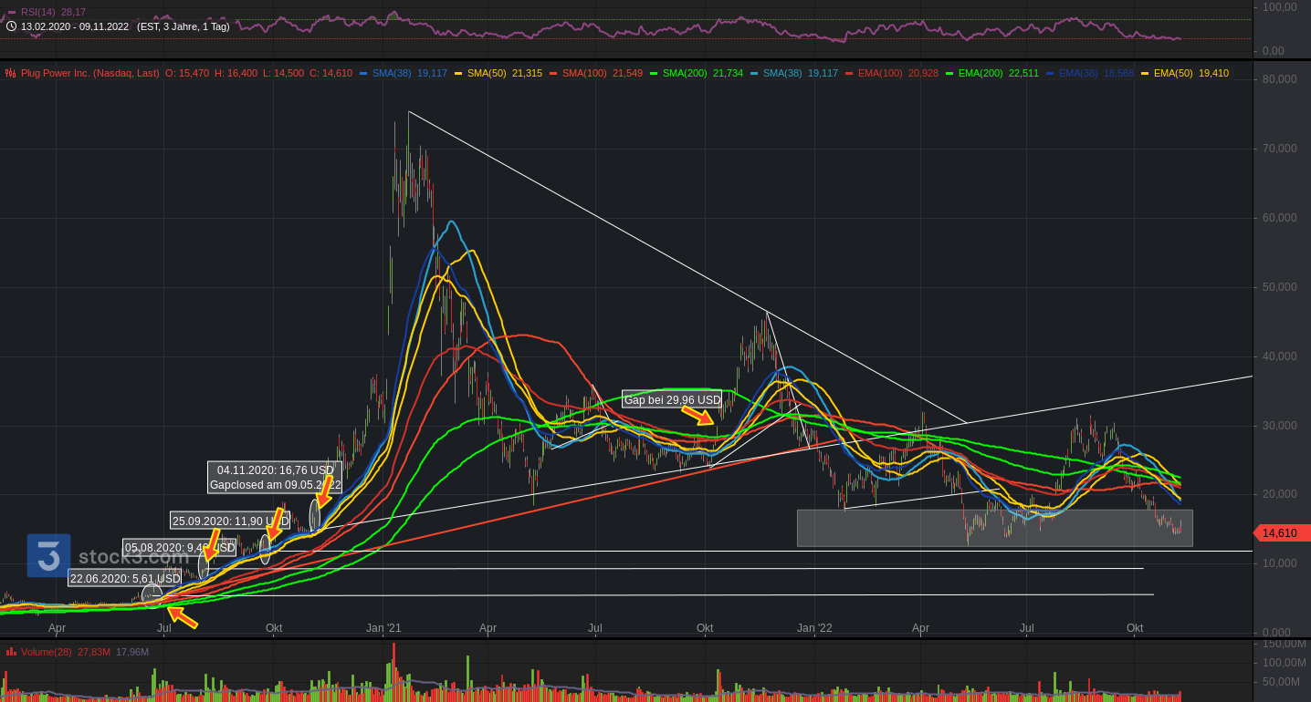The image size is (1311, 702).
Task: Select the '04.11.2020: 16,76 USD' annotation box
Action: point(275,478)
